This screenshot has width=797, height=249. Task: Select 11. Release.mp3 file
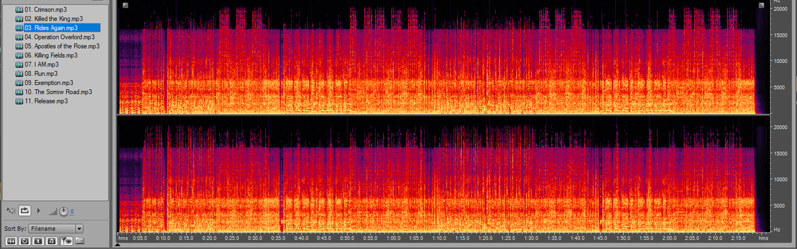46,101
